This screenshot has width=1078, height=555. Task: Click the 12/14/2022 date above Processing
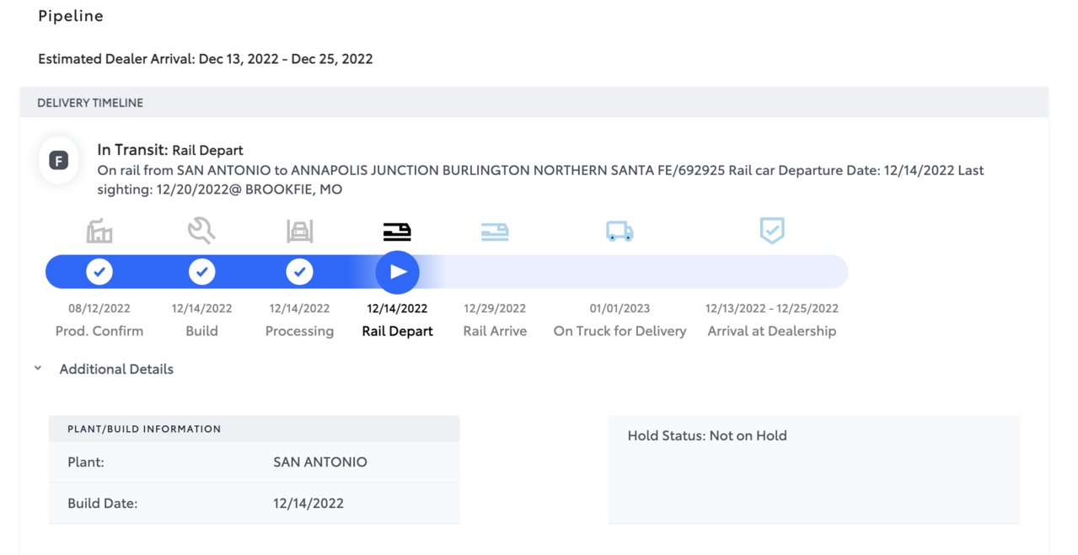point(299,308)
